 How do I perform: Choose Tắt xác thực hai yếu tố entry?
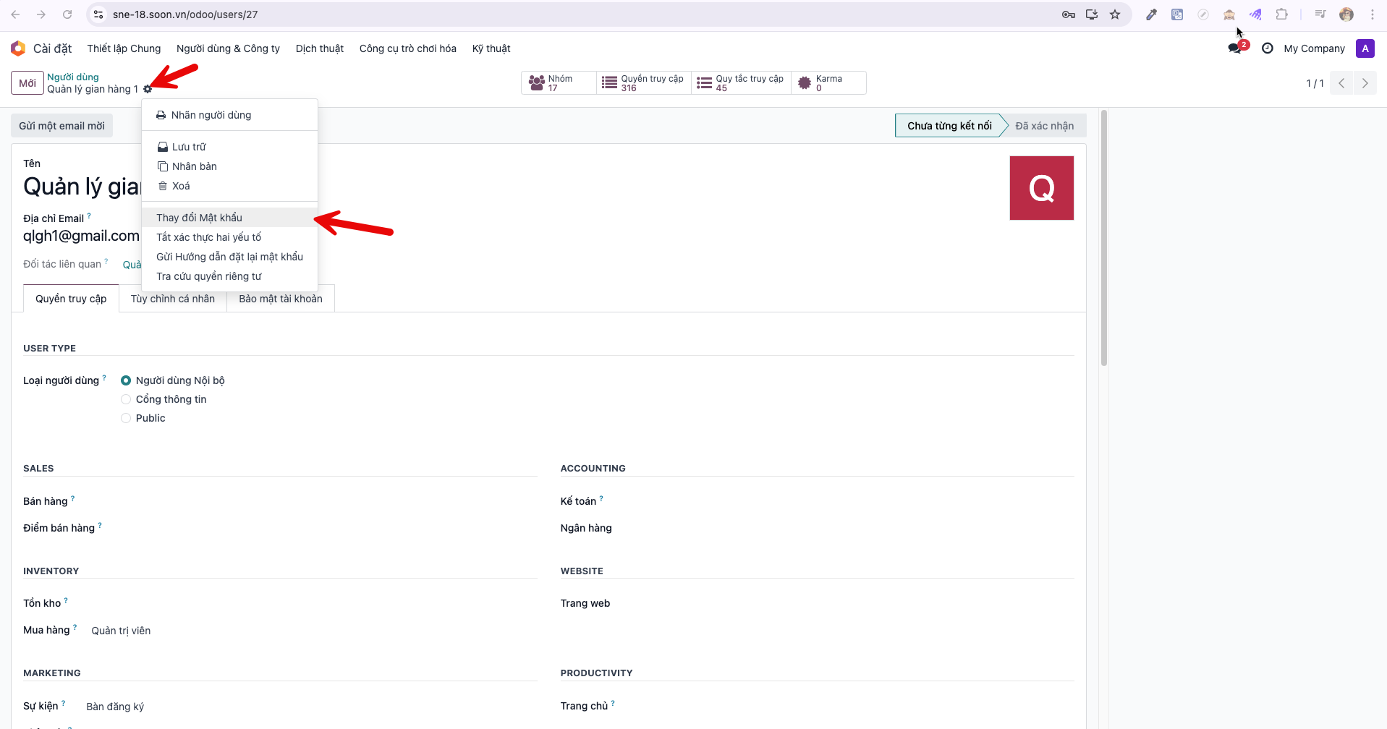point(229,237)
